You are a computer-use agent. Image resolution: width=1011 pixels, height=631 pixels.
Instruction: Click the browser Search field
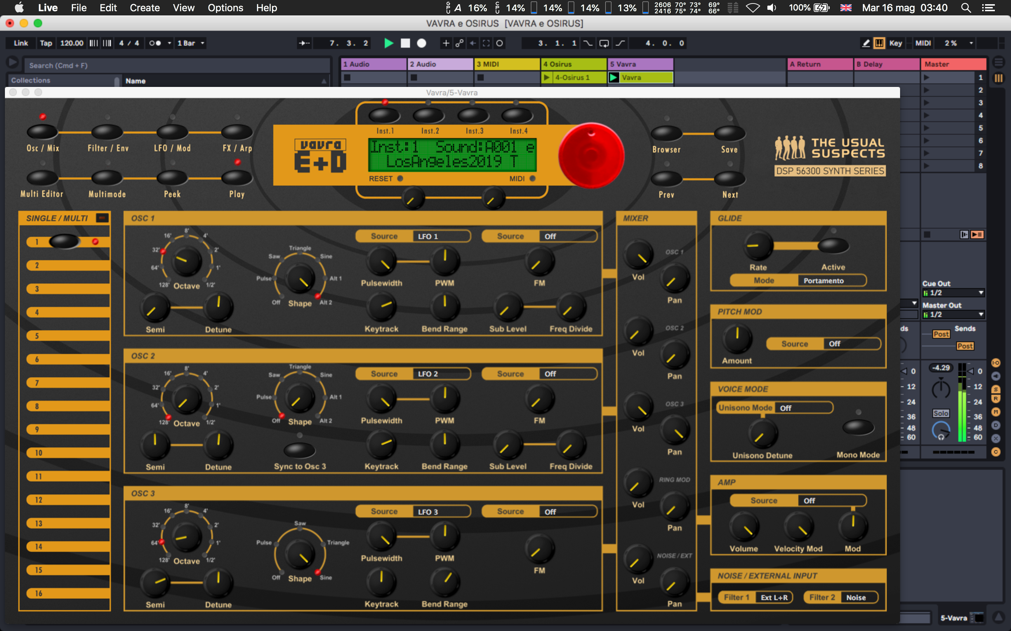[x=177, y=66]
